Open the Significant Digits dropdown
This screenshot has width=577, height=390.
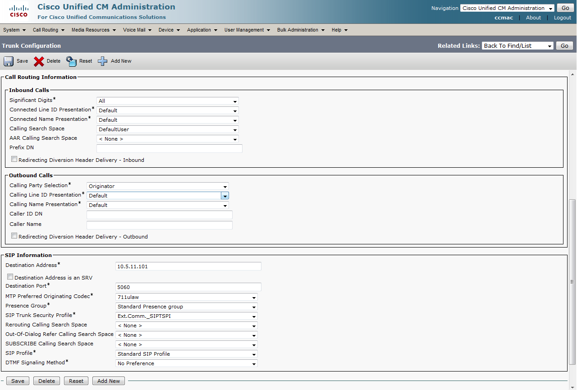[x=167, y=101]
